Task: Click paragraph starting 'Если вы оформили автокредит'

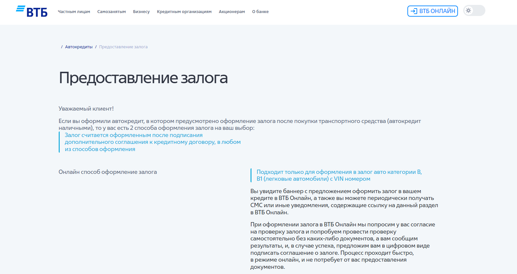Action: pyautogui.click(x=240, y=124)
